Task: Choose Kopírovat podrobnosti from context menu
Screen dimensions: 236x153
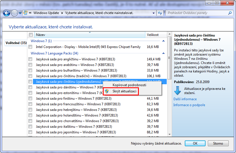Action: click(132, 85)
